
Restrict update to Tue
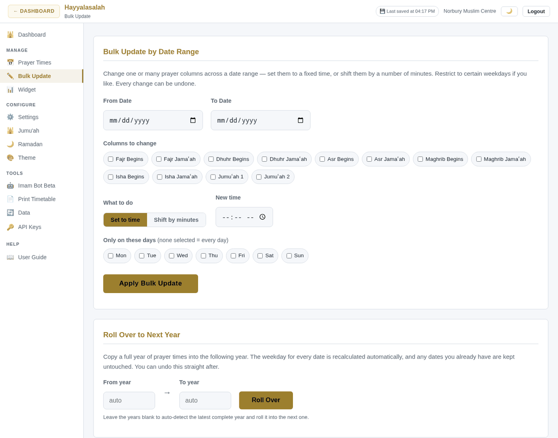point(142,255)
